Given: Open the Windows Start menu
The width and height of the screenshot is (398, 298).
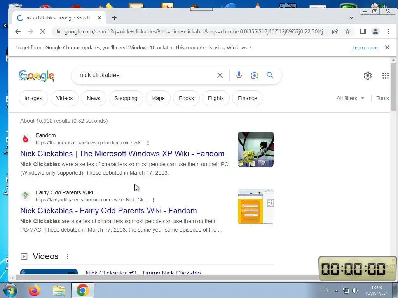Looking at the screenshot, I should click(x=10, y=290).
